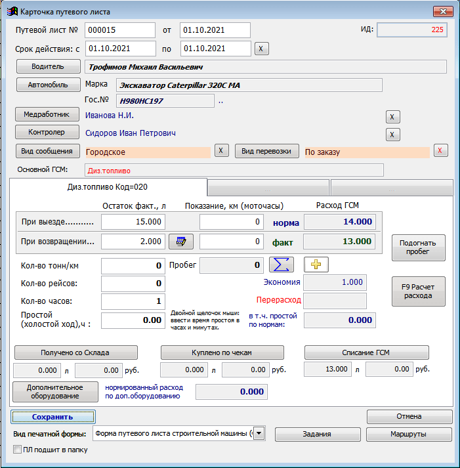Click the Вид перевозки button
The height and width of the screenshot is (468, 460).
tap(267, 151)
